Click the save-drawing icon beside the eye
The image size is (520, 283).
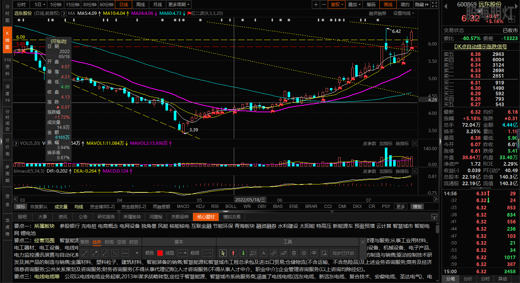324,253
